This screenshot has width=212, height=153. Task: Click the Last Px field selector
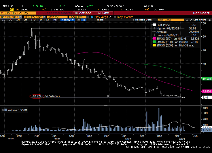(57, 17)
